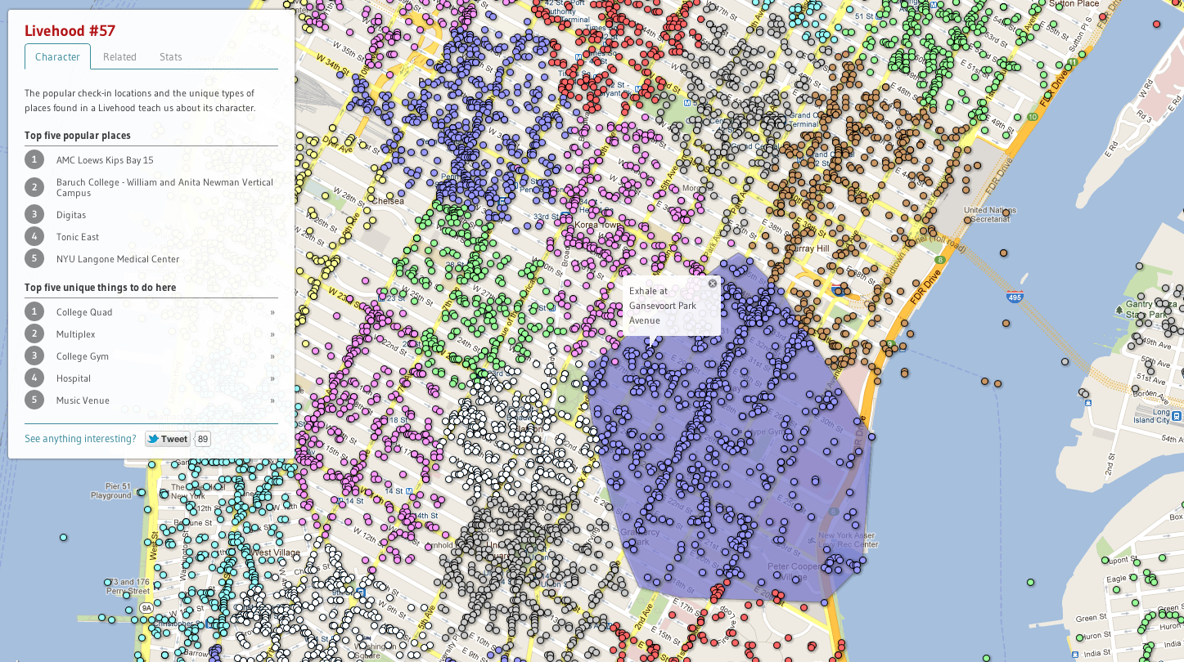Click the Interstate 495 highway shield

coord(1015,297)
